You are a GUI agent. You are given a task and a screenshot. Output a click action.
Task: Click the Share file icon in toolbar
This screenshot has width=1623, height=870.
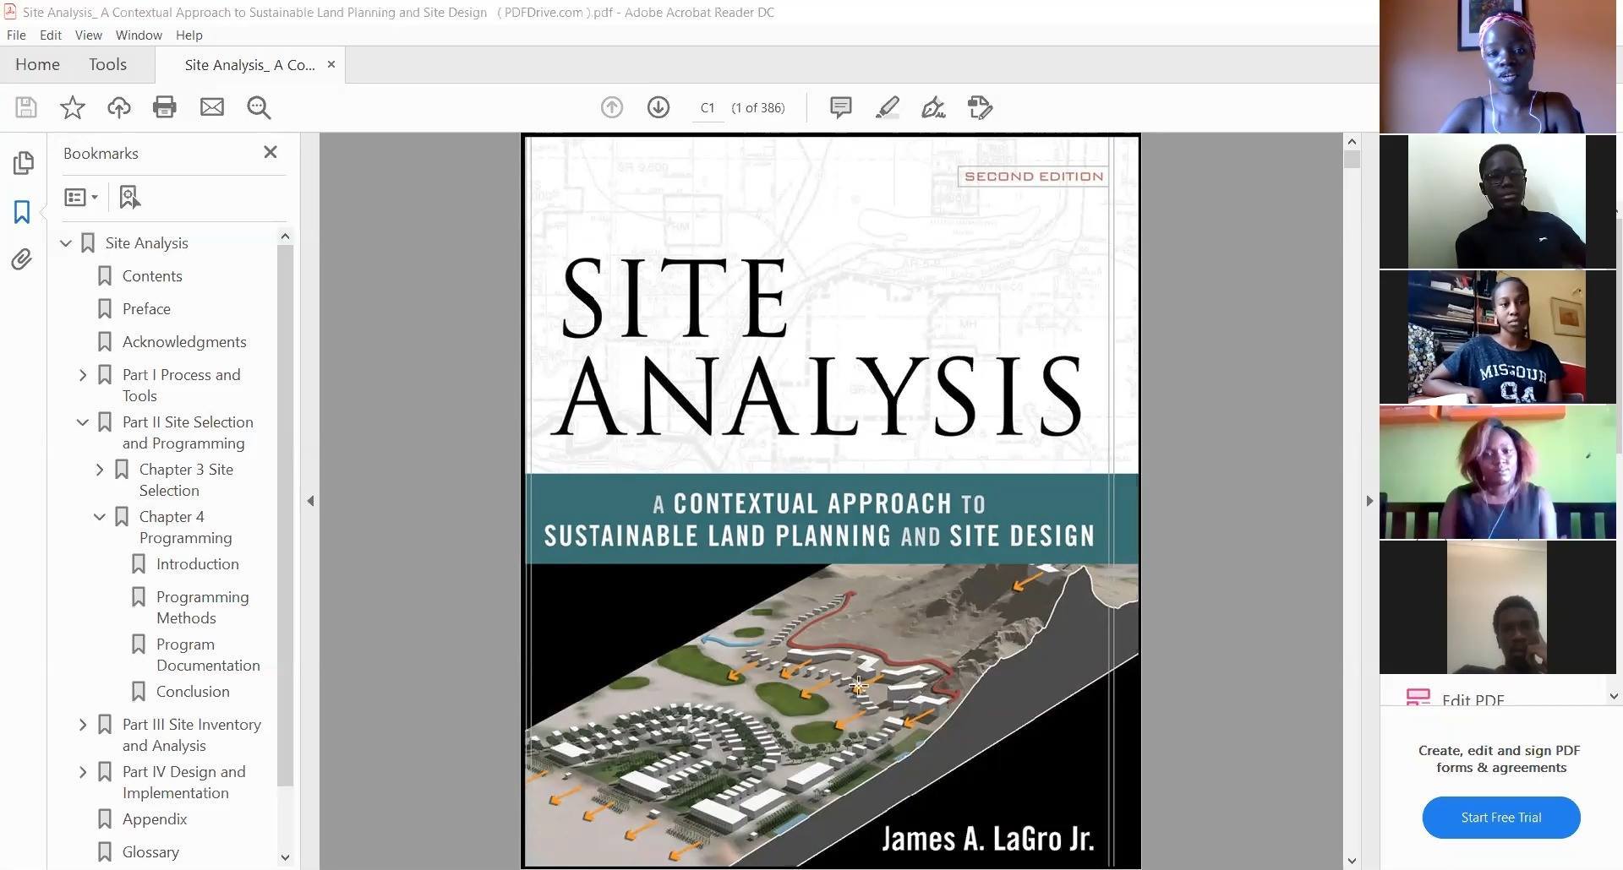coord(980,107)
